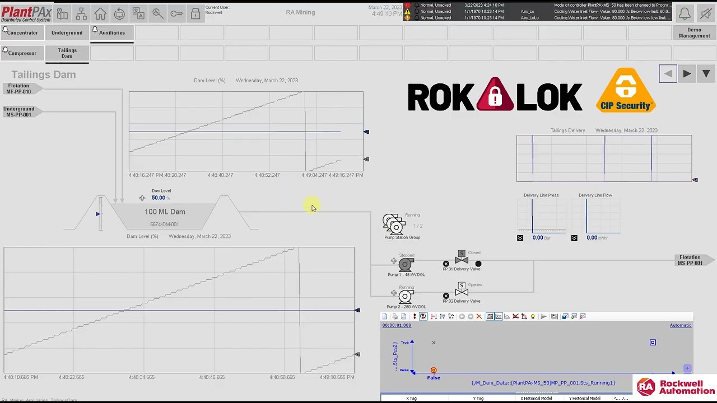Go to next display with right arrow
The height and width of the screenshot is (403, 717).
point(687,74)
